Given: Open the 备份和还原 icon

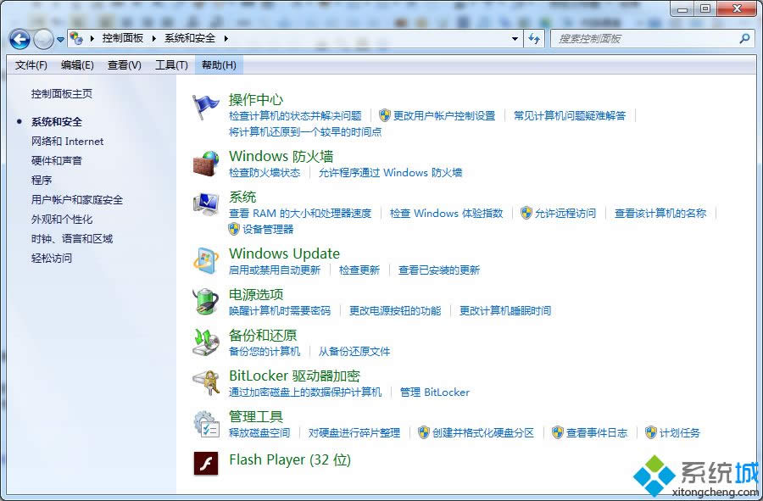Looking at the screenshot, I should pos(206,342).
